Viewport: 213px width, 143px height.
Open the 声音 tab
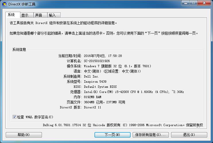tap(40, 15)
